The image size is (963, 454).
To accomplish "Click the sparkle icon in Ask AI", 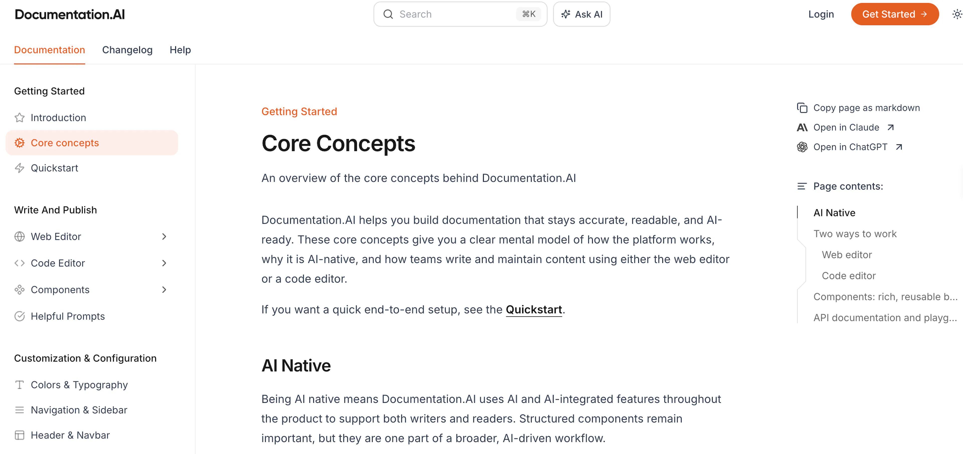I will pos(566,14).
